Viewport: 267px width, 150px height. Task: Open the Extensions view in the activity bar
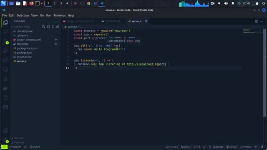click(5, 60)
